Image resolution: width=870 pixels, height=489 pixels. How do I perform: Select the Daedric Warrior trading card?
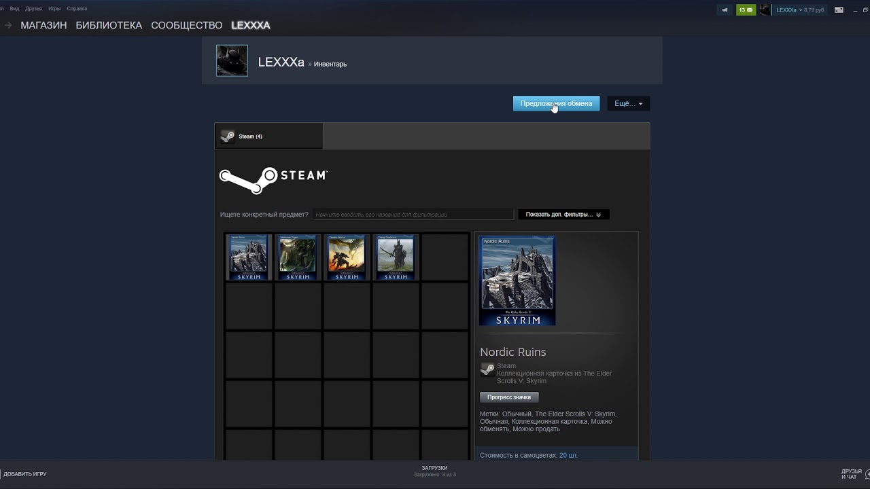[347, 257]
